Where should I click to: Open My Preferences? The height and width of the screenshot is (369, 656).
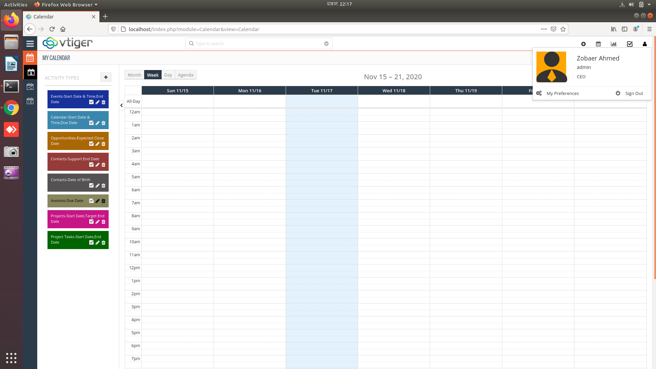pos(562,94)
